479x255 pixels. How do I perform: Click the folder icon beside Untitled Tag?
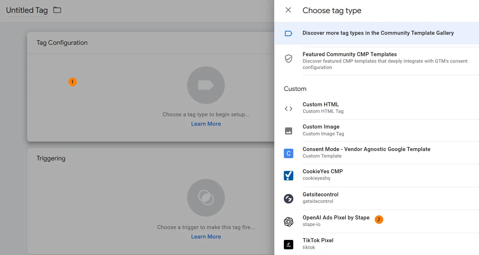pos(57,10)
